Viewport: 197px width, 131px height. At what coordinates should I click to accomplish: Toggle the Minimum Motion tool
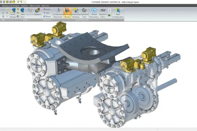click(67, 13)
